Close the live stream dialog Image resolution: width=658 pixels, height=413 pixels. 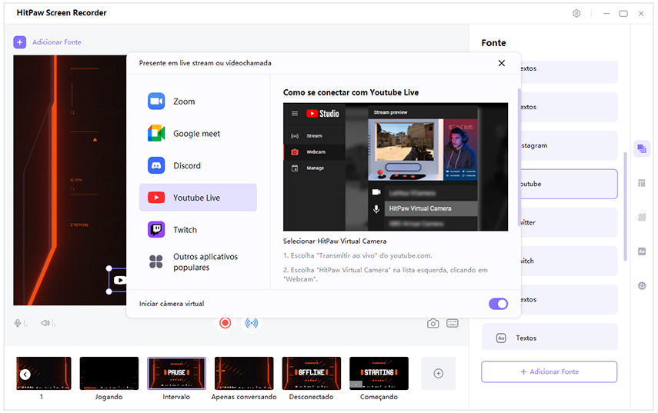(x=502, y=63)
